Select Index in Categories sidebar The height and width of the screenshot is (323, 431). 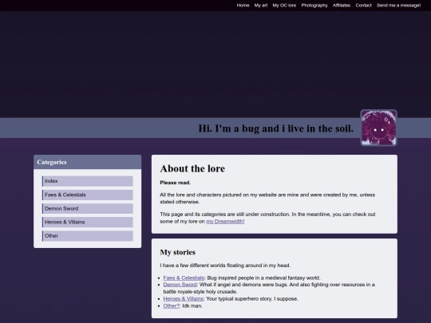(88, 181)
